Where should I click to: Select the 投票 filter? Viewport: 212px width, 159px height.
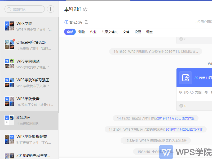pyautogui.click(x=138, y=32)
